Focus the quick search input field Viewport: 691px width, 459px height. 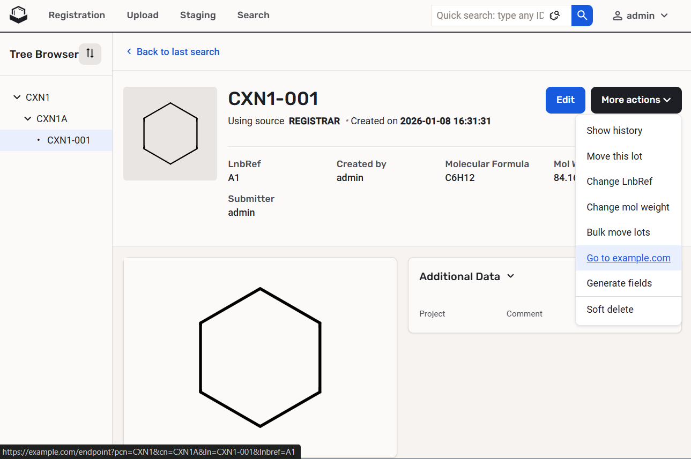pos(489,16)
